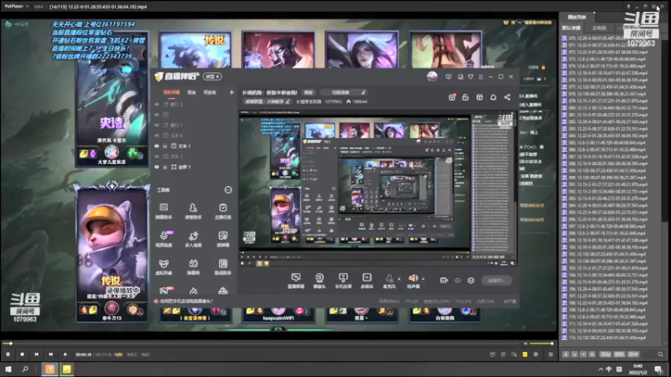
Task: Add a screen capture source
Action: coord(296,281)
